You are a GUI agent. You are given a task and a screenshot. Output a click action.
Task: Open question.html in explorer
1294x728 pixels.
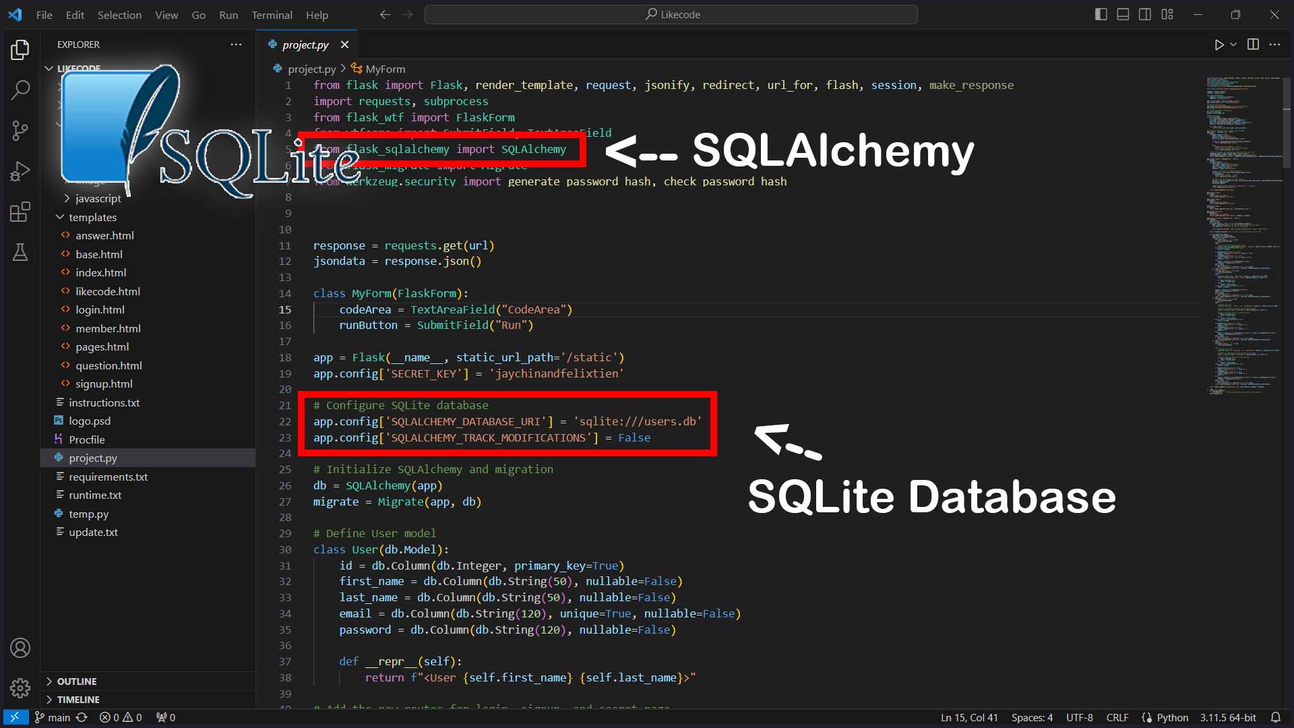point(109,365)
